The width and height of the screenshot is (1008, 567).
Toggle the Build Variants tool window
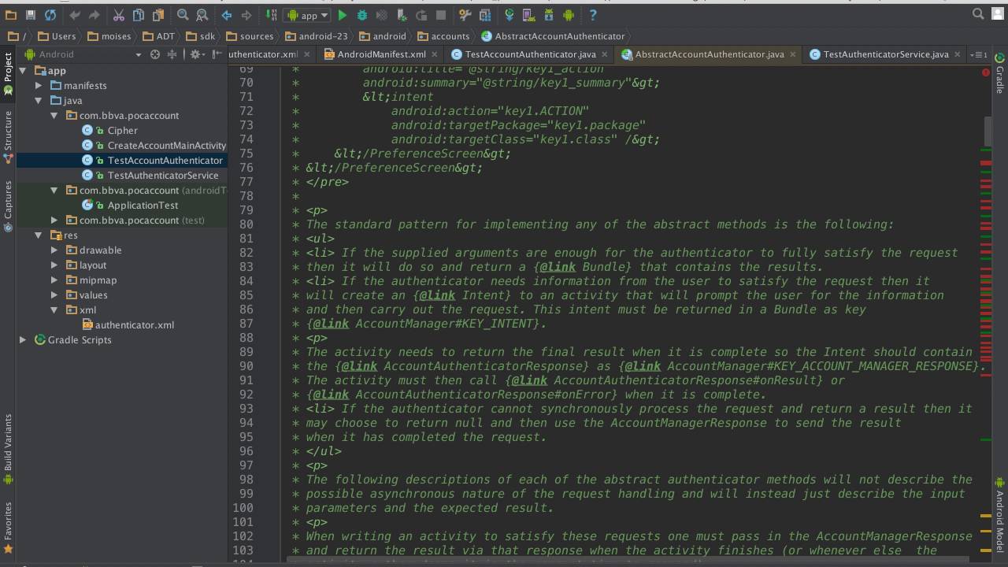(8, 447)
